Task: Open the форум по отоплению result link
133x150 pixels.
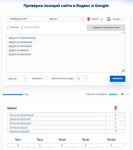Action: pyautogui.click(x=20, y=123)
